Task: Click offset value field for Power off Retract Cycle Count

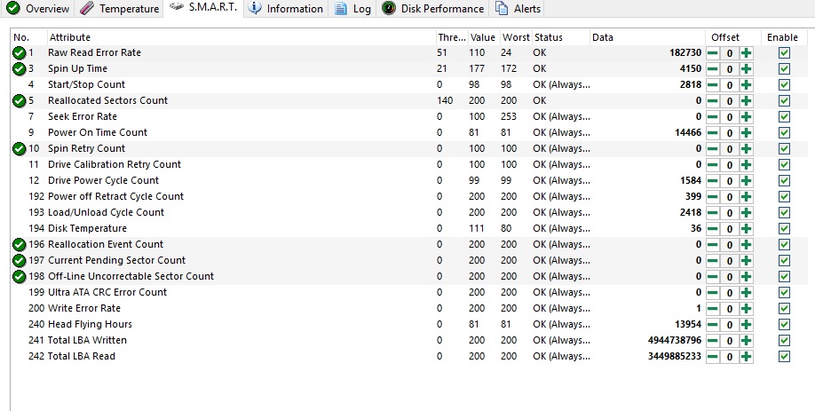Action: [x=730, y=197]
